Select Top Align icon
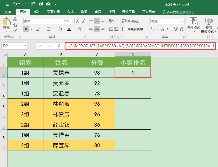 (91, 21)
